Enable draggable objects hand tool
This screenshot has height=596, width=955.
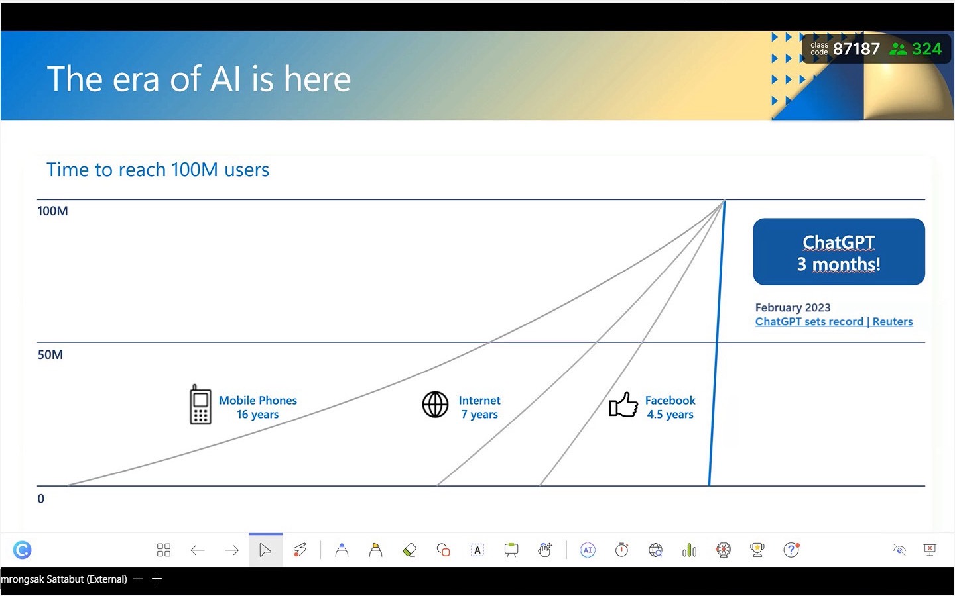point(545,550)
